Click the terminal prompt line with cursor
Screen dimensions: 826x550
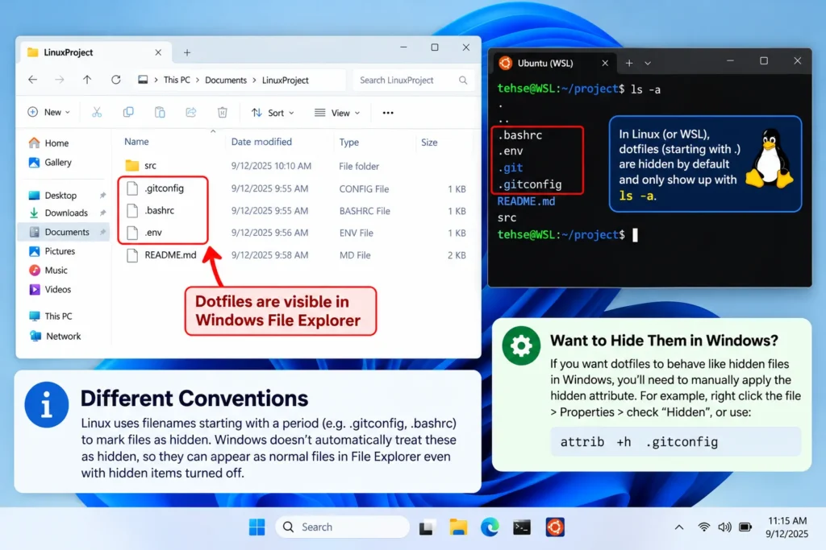[x=568, y=234]
